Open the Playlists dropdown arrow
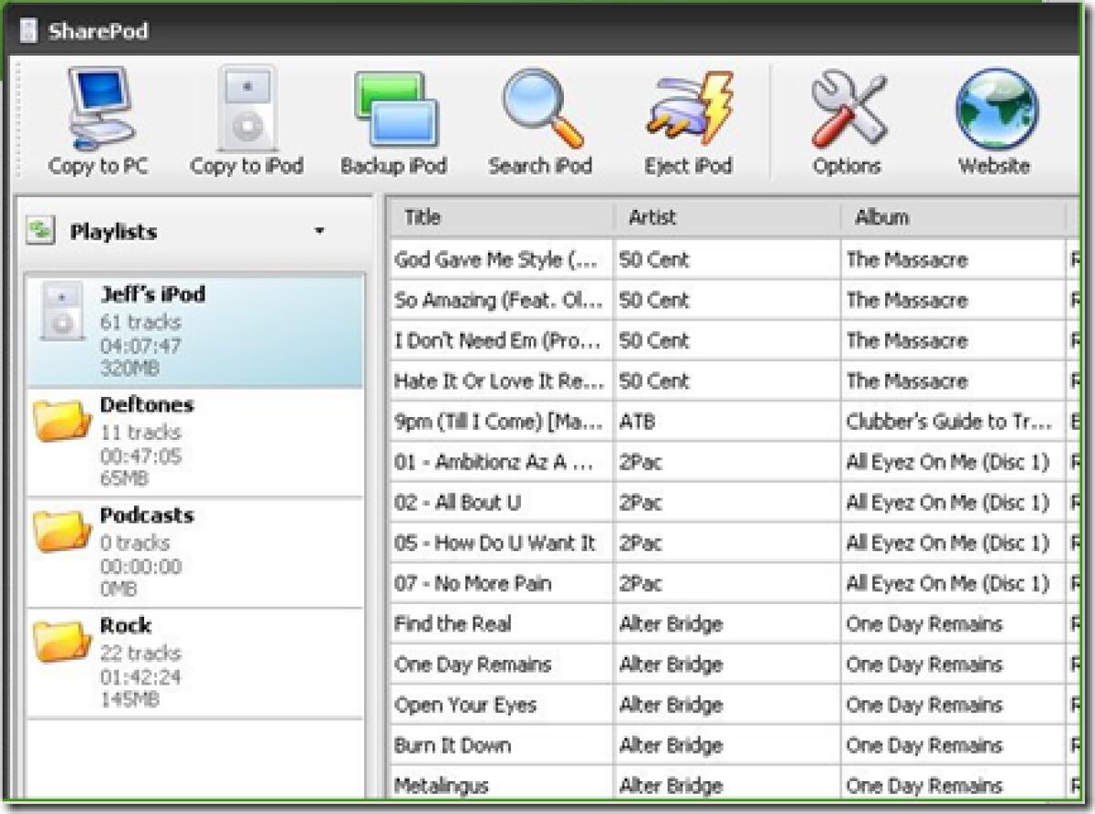 click(318, 233)
